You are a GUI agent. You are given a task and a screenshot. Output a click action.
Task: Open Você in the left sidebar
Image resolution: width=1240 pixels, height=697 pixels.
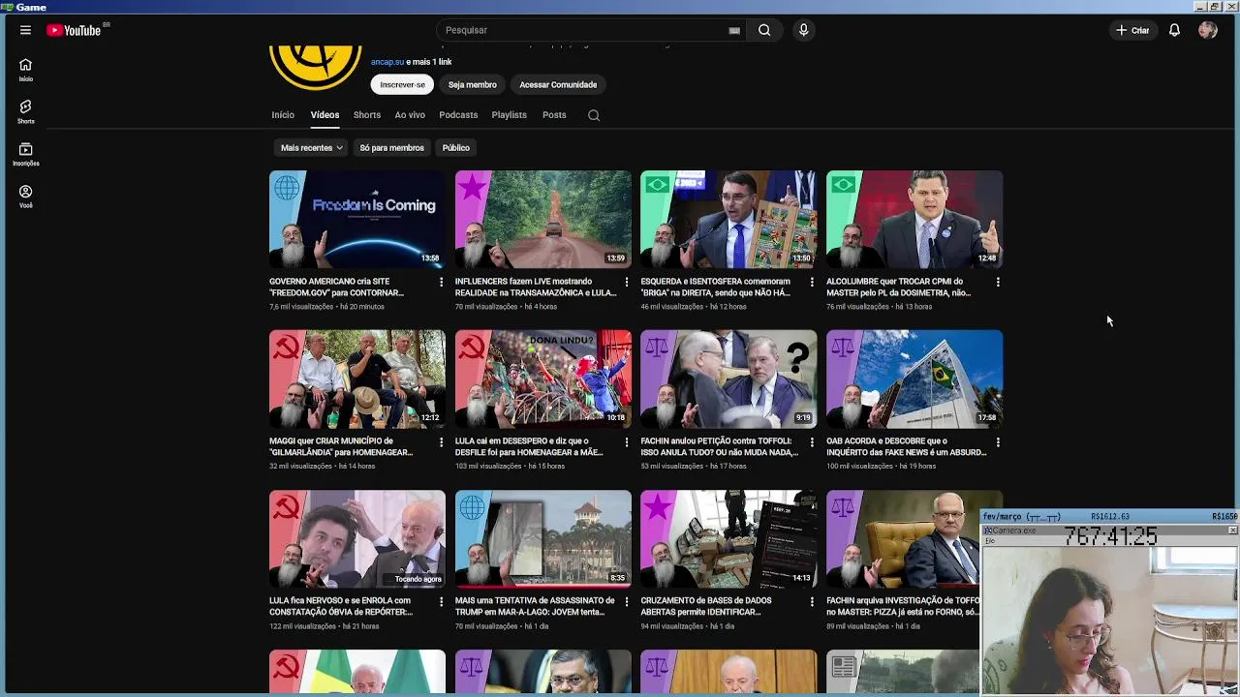25,197
